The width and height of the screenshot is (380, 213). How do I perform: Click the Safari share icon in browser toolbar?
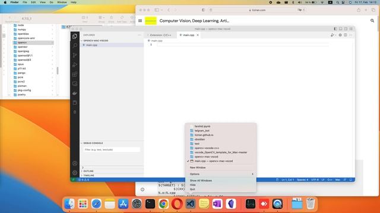pos(359,10)
